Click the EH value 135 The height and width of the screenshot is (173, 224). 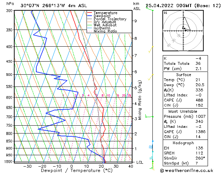point(199,148)
